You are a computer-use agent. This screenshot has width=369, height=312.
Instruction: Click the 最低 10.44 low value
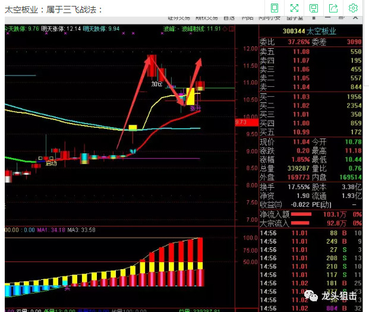click(x=353, y=159)
